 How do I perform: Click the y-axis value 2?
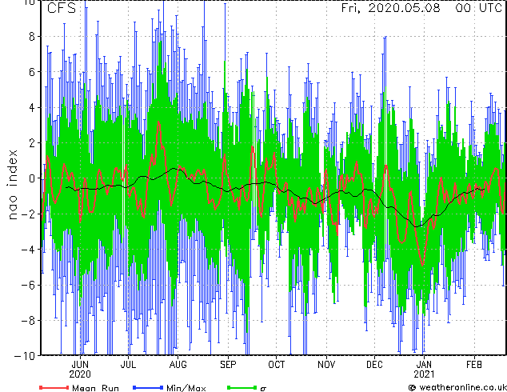point(32,143)
